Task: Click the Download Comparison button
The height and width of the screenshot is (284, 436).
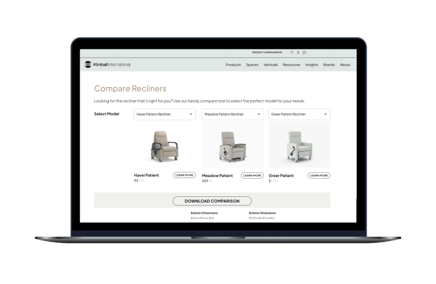Action: [x=212, y=201]
